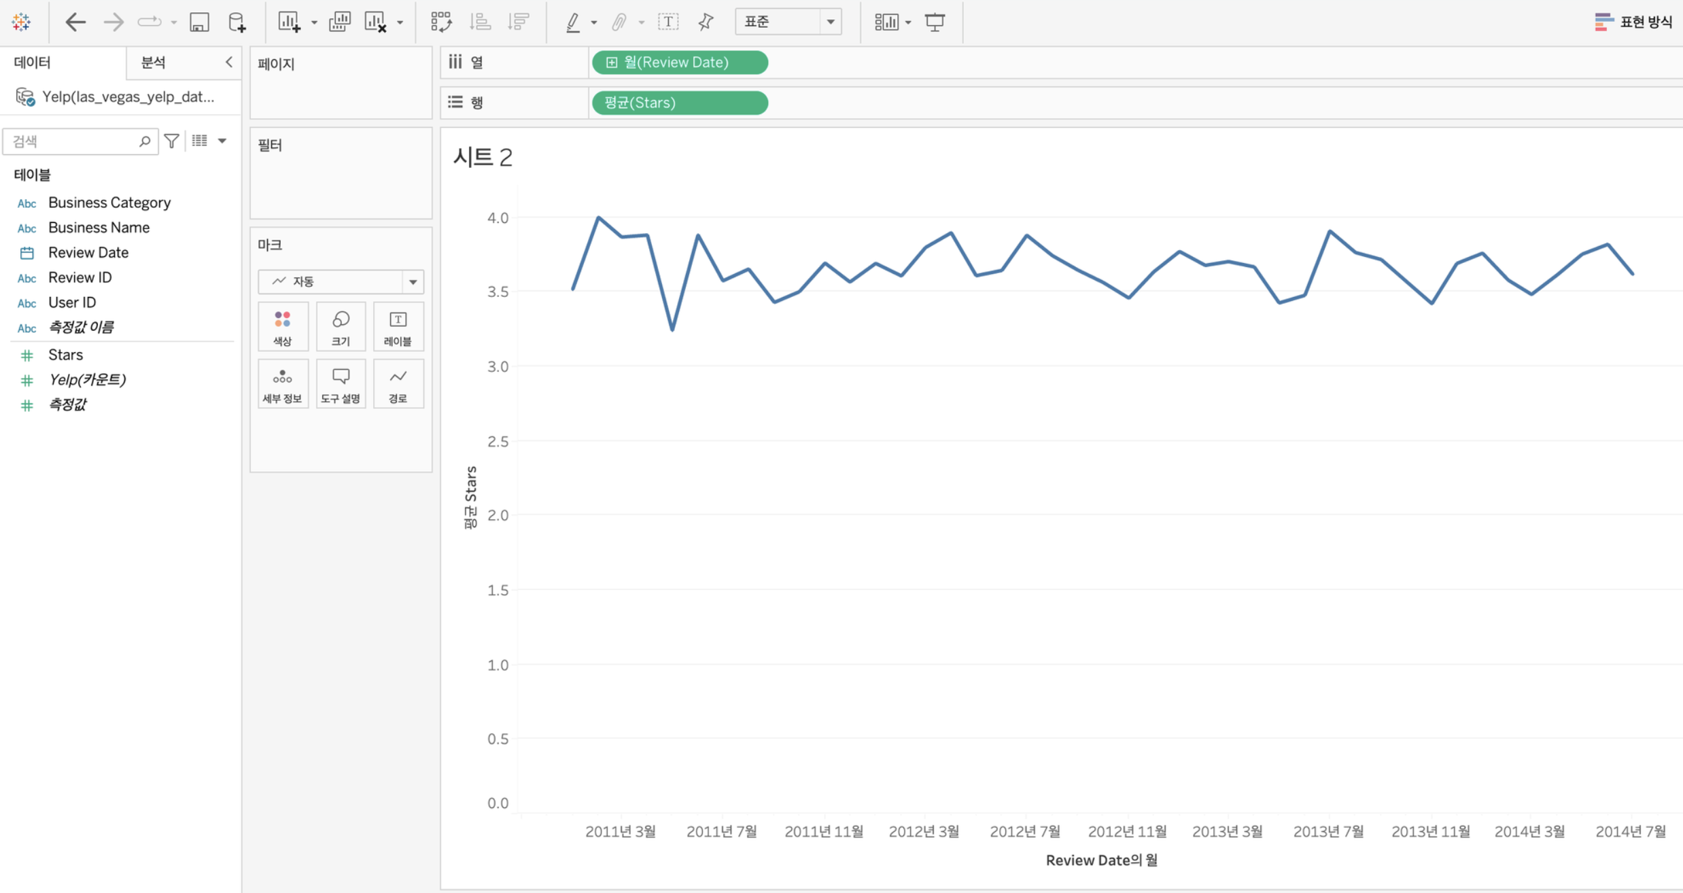1683x893 pixels.
Task: Click the 도구 설명 tooltip button
Action: [341, 385]
